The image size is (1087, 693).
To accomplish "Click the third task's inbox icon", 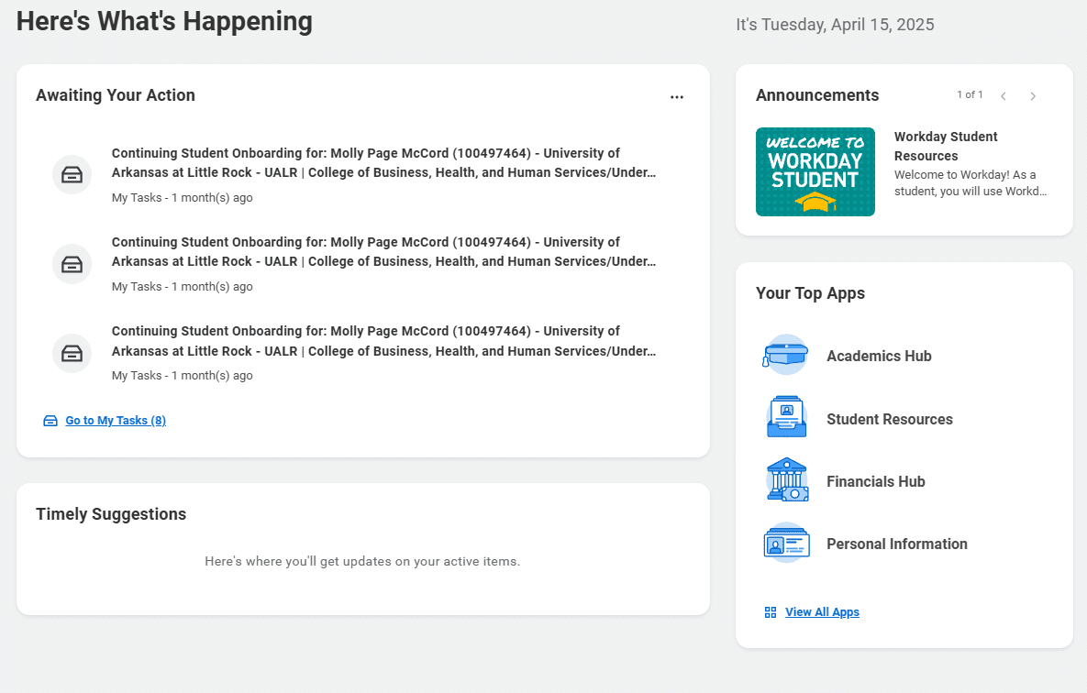I will point(72,353).
